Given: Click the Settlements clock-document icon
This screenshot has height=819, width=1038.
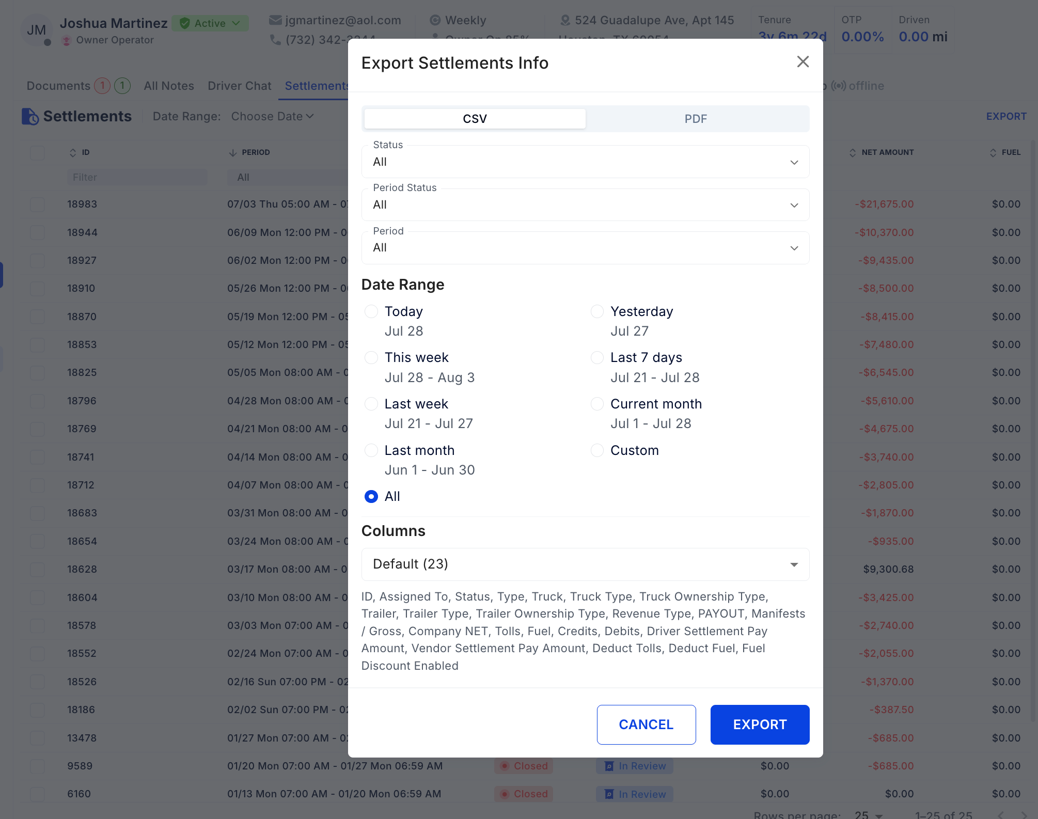Looking at the screenshot, I should point(30,117).
